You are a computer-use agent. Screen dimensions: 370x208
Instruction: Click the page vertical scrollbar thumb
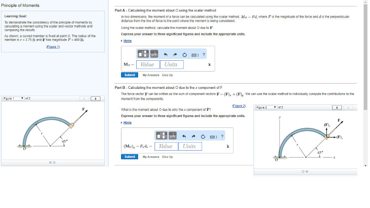point(366,57)
